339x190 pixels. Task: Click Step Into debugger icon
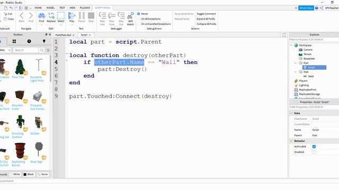(x=102, y=16)
